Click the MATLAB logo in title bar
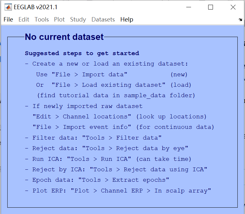 (8, 7)
